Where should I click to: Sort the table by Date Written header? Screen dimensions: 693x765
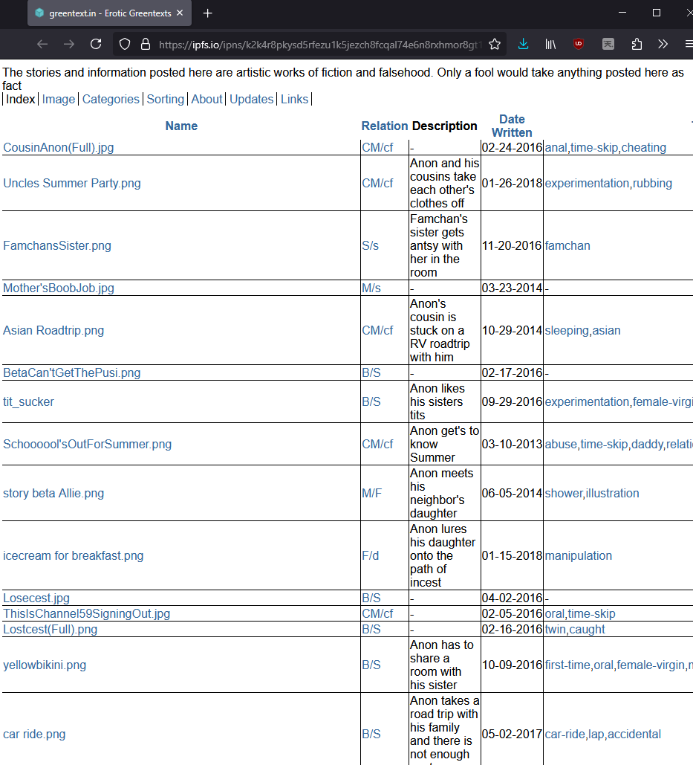point(512,126)
